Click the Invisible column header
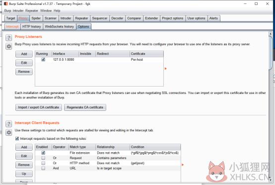This screenshot has height=185, width=275. [87, 54]
